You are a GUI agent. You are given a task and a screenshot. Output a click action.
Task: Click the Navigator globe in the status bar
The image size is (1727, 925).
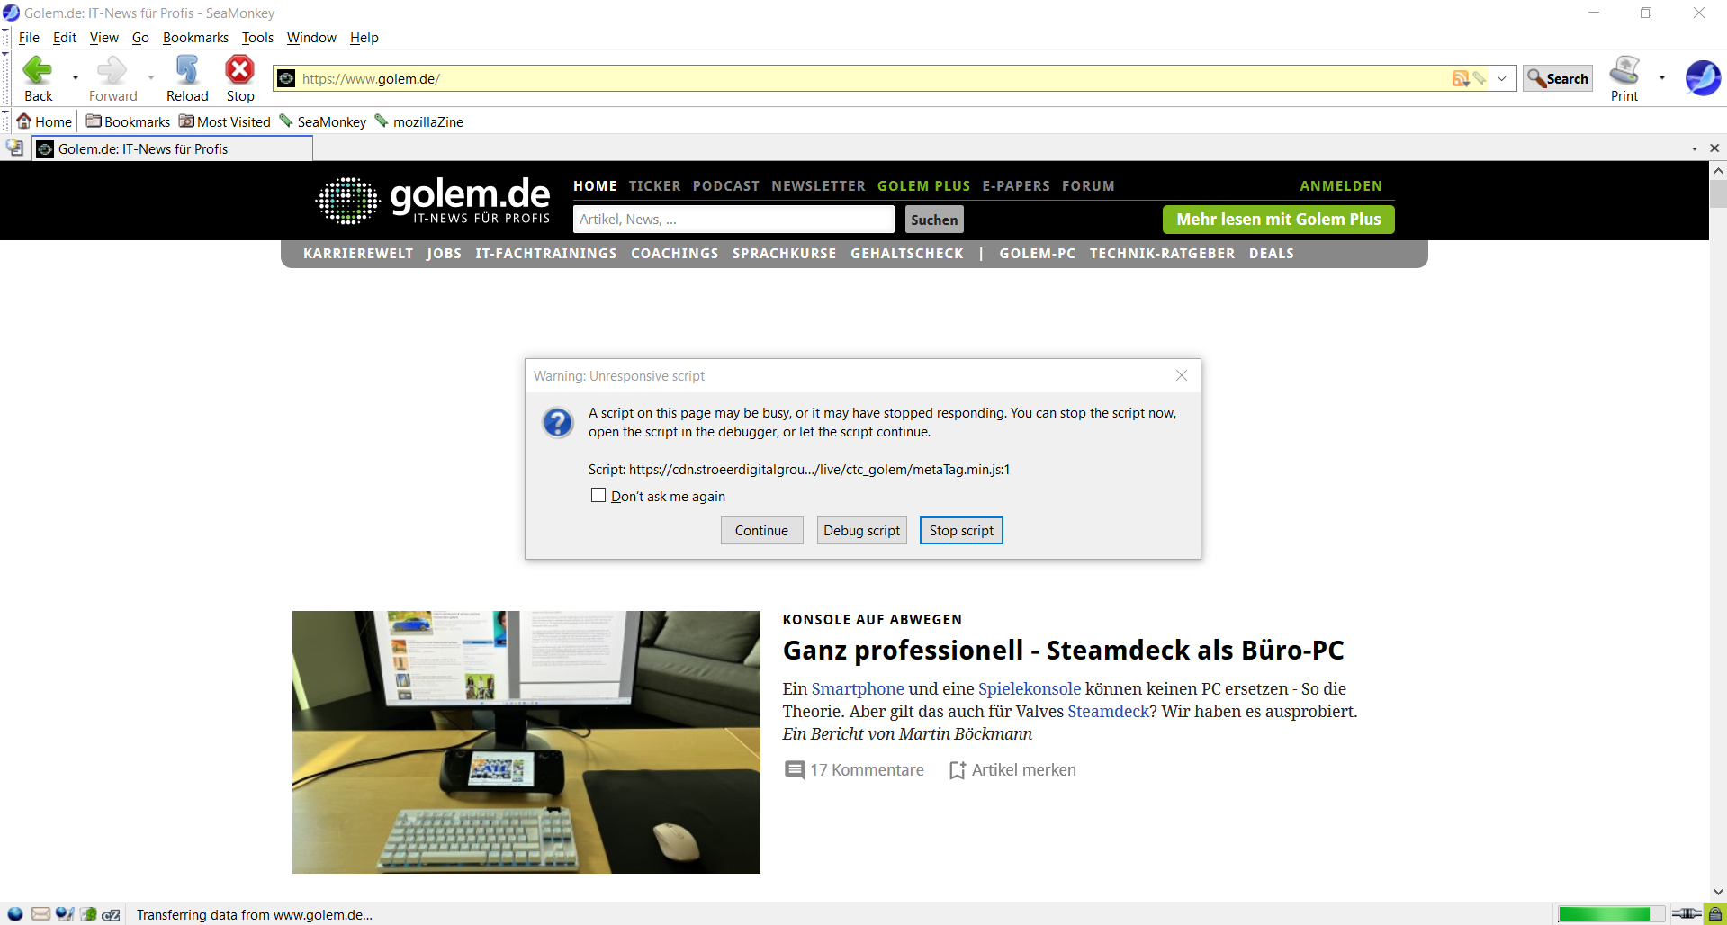coord(15,914)
